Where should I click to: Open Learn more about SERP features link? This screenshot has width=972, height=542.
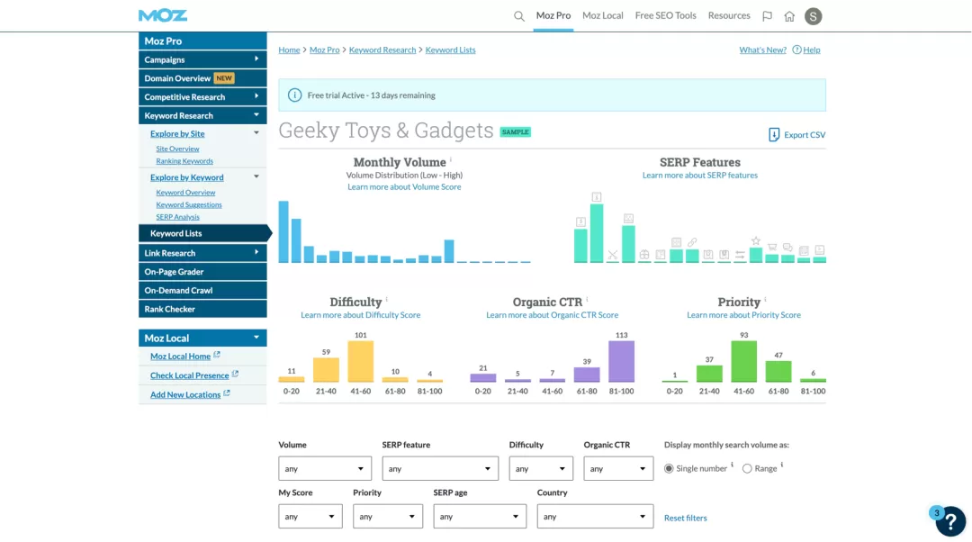700,175
